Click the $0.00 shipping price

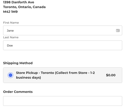coord(111,75)
